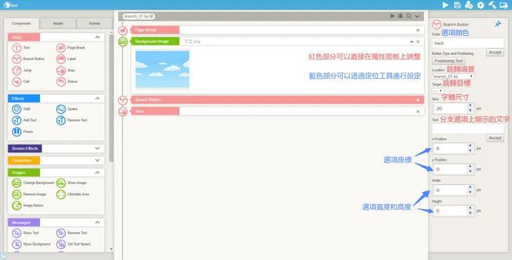Screen dimensions: 512x260
Task: Collapse the Images section
Action: tap(98, 173)
